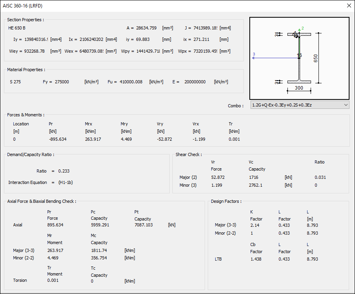The height and width of the screenshot is (294, 355).
Task: Click the HE 650 B section diagram
Action: [299, 58]
